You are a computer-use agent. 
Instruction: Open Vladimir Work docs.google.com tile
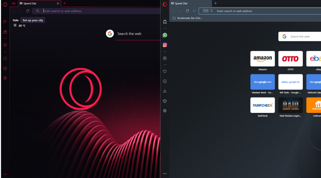[263, 82]
